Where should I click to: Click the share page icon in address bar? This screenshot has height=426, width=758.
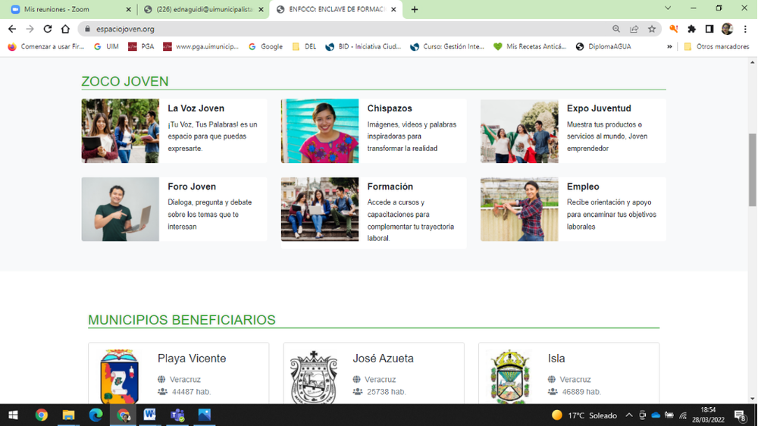point(634,29)
